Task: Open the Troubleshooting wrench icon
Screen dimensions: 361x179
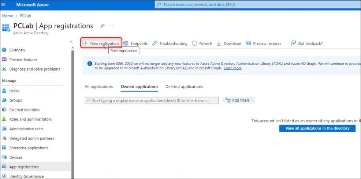Action: (155, 43)
